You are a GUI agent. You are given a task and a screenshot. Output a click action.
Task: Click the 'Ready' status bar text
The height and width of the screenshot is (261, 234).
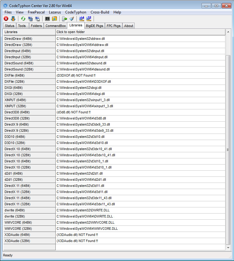coord(8,255)
